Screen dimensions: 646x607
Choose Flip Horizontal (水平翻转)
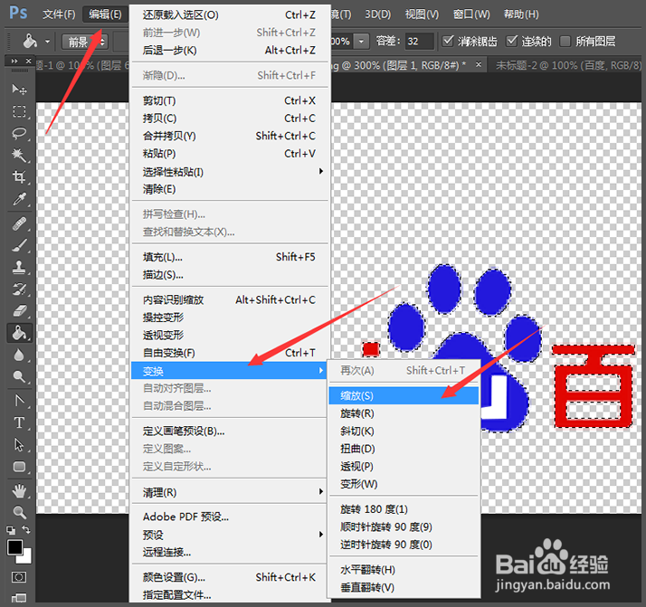point(404,570)
